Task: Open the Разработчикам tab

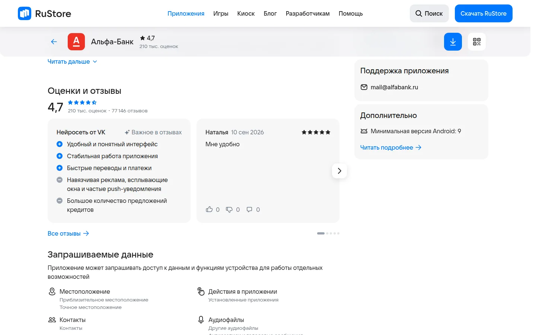Action: click(x=308, y=13)
